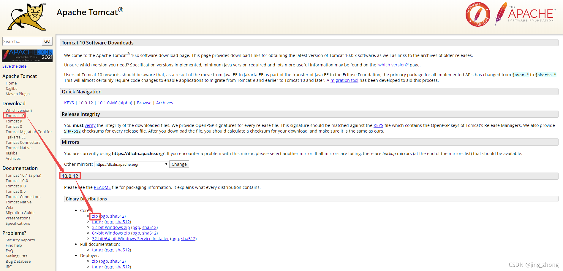Download the Core zip distribution
Screen dimensions: 563x271
point(95,216)
